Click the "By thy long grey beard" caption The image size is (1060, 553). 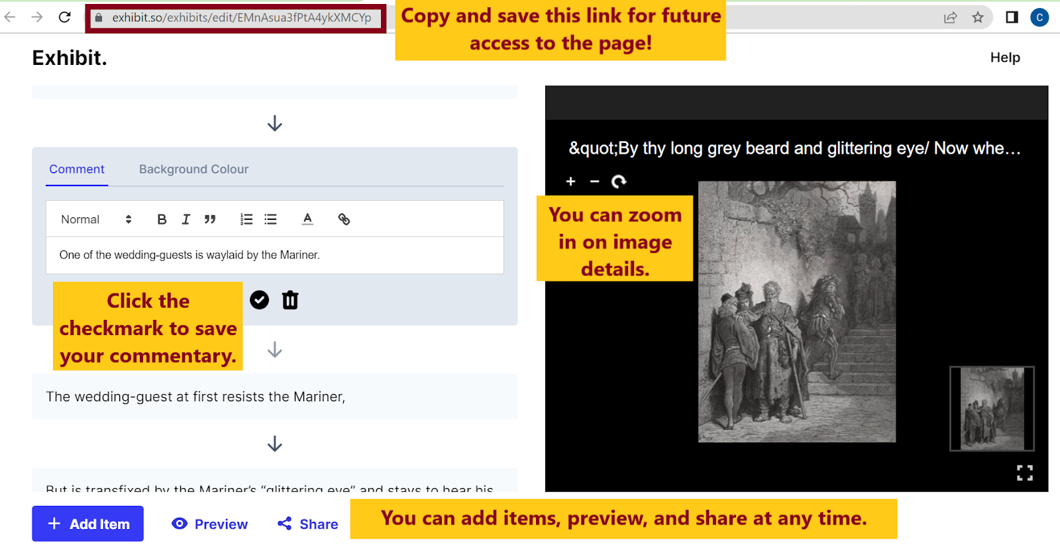(794, 148)
